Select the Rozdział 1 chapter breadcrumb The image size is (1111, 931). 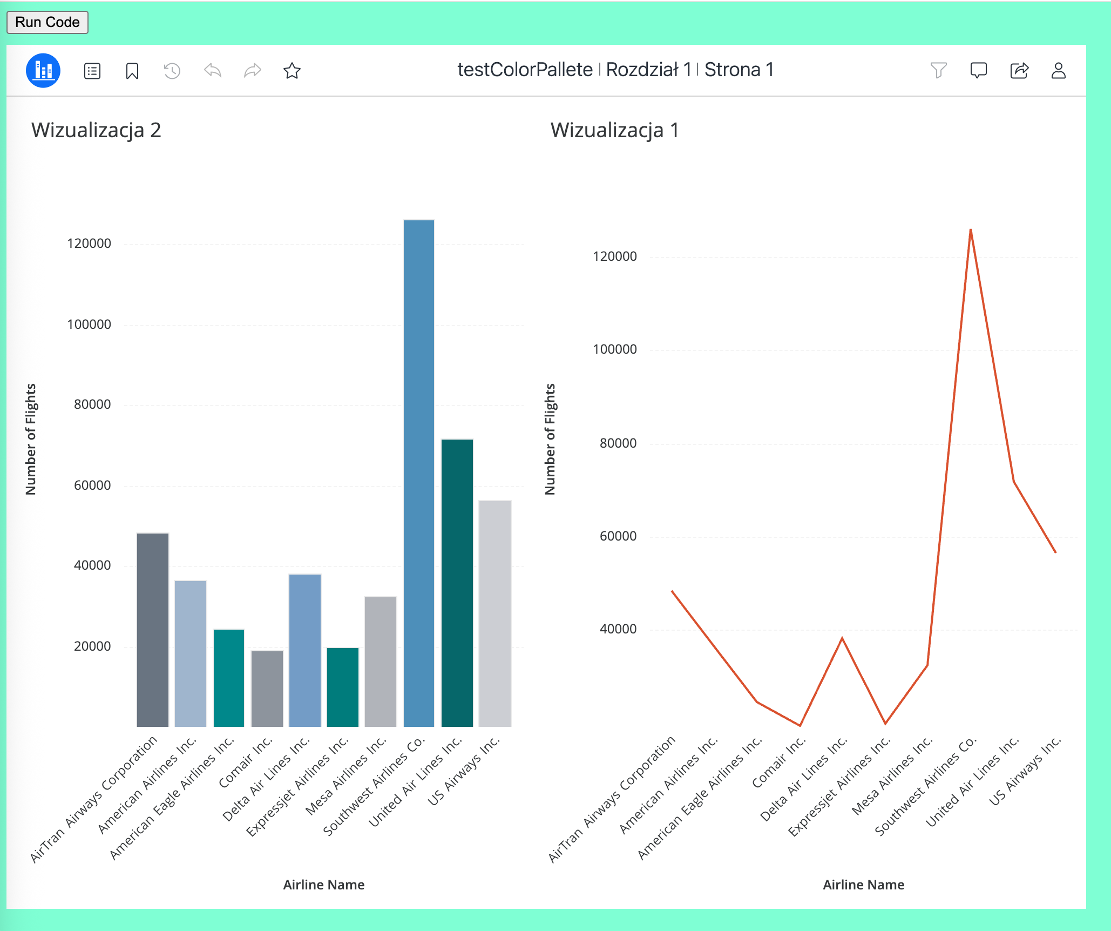(x=648, y=70)
